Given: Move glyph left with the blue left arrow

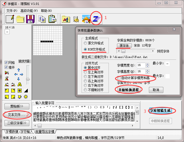Looking at the screenshot, I should [16, 74].
